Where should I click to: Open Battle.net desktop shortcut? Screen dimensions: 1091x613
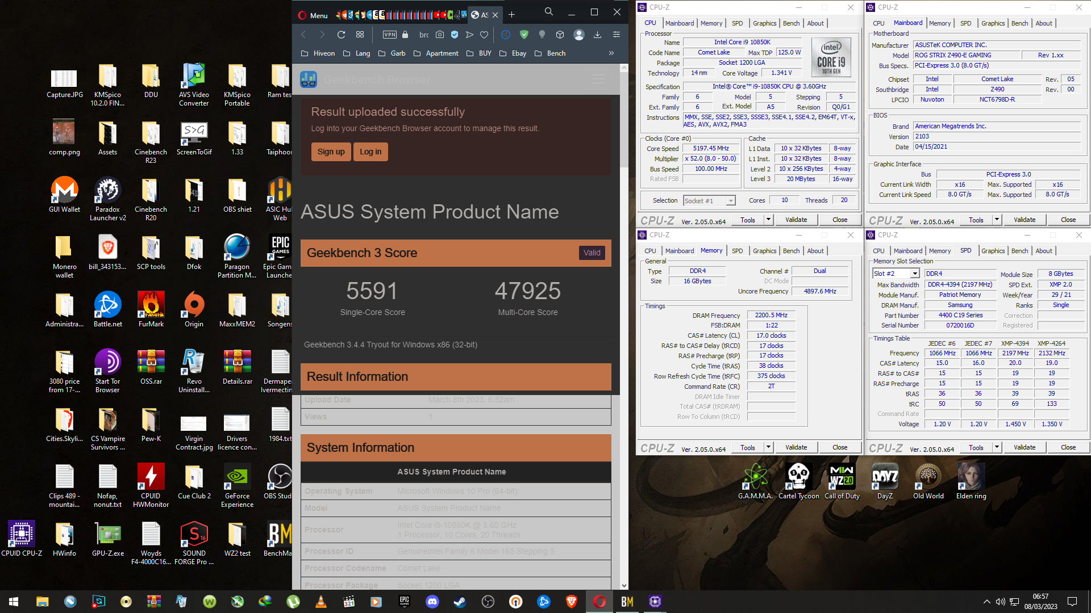coord(107,309)
